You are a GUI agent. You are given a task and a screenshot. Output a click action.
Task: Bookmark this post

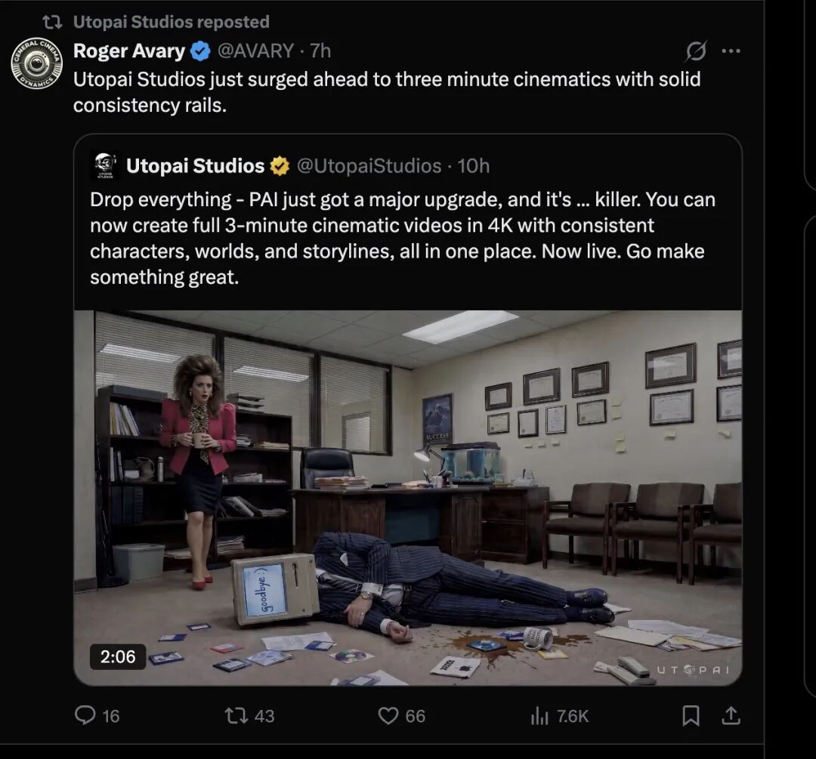click(x=691, y=715)
